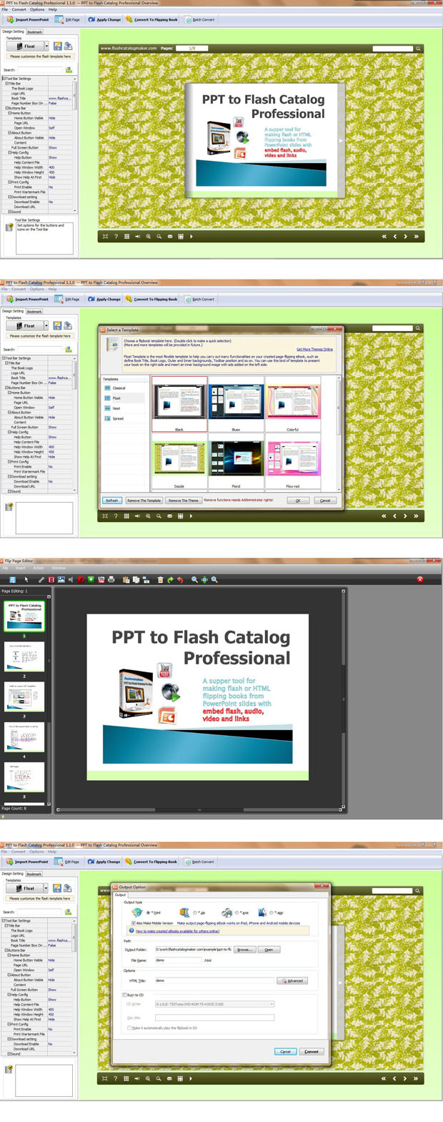Viewport: 443px width, 1122px height.
Task: Click the HTML Title input field
Action: [x=214, y=980]
